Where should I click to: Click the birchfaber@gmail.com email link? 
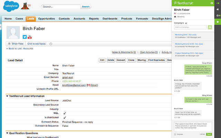tap(74, 85)
